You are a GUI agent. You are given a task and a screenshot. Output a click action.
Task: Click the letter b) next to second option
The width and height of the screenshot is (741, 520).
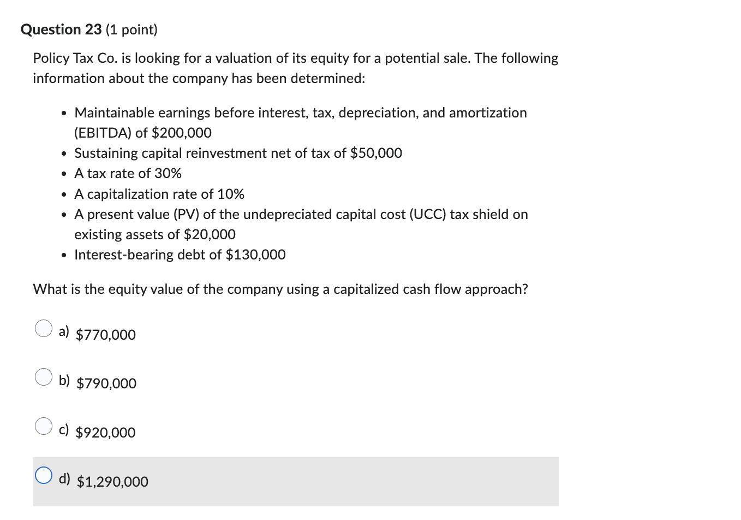(x=64, y=379)
